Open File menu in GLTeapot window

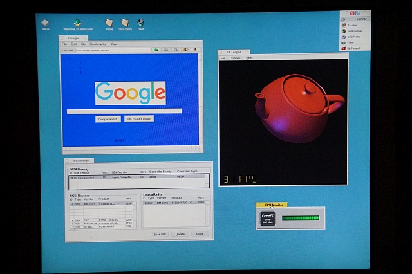[223, 58]
